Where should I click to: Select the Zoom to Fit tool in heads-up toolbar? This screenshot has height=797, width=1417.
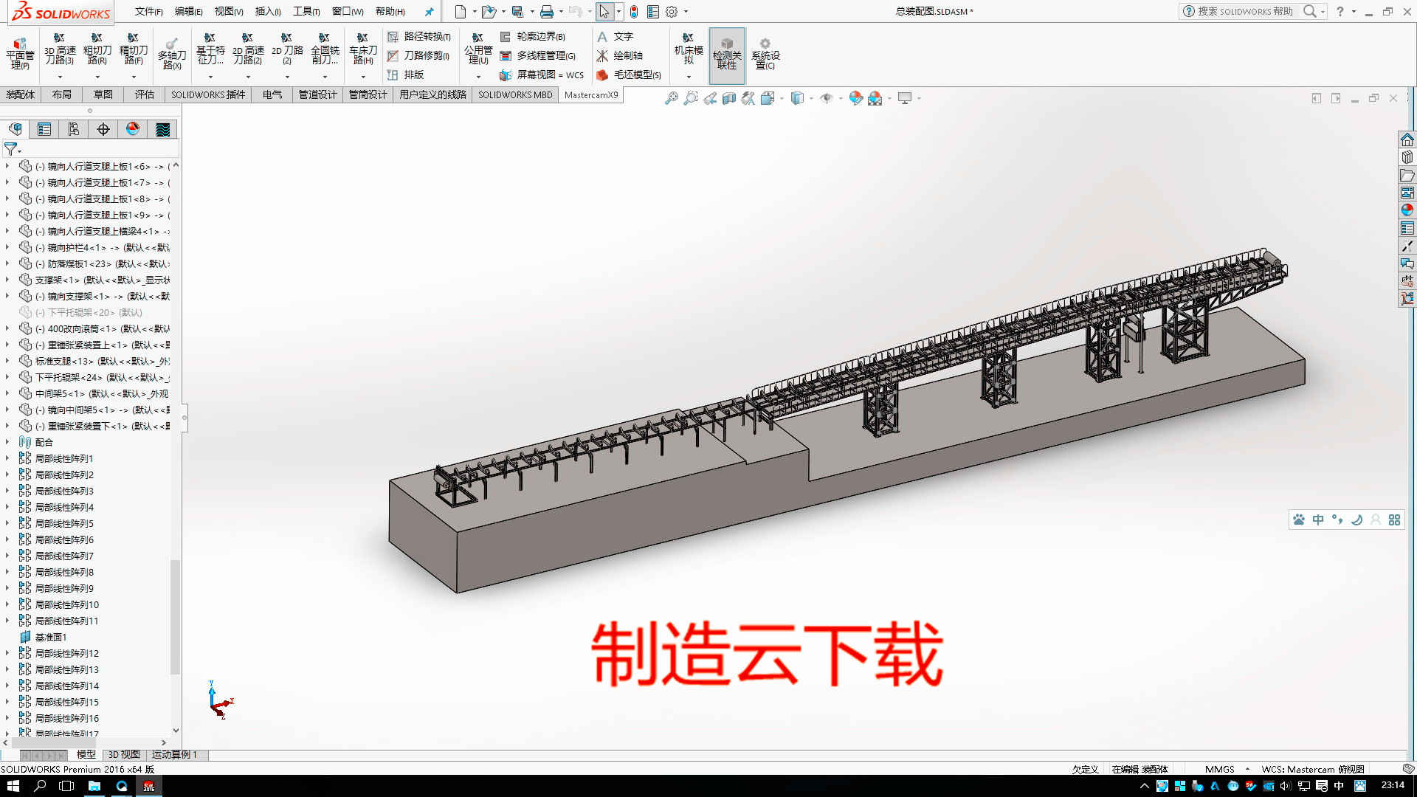(x=673, y=97)
